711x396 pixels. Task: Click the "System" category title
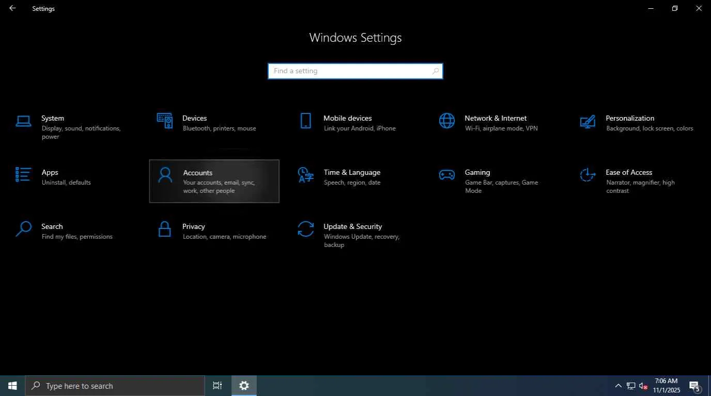[53, 119]
